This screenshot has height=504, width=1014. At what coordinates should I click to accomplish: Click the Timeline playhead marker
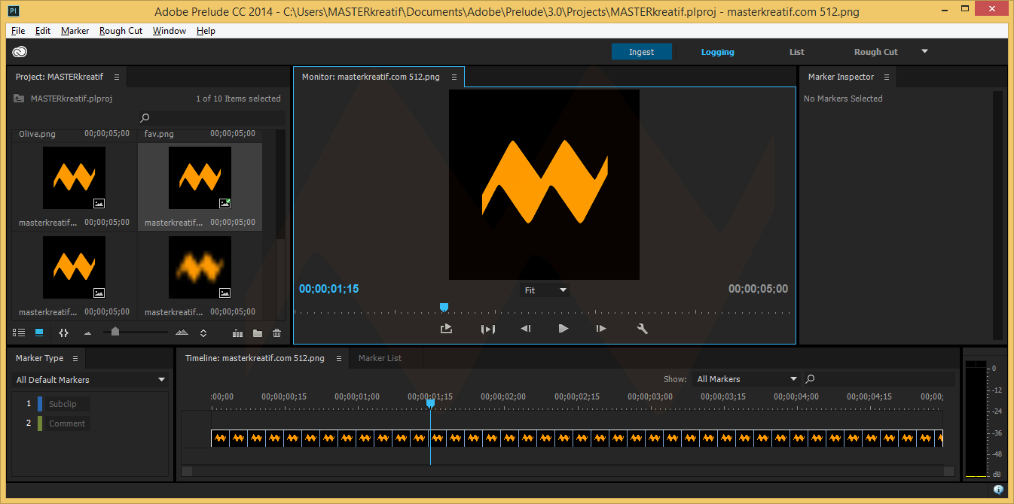[430, 404]
